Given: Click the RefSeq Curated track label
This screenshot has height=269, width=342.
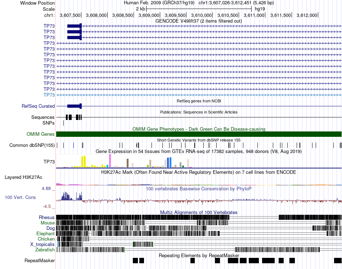Looking at the screenshot, I should (38, 106).
